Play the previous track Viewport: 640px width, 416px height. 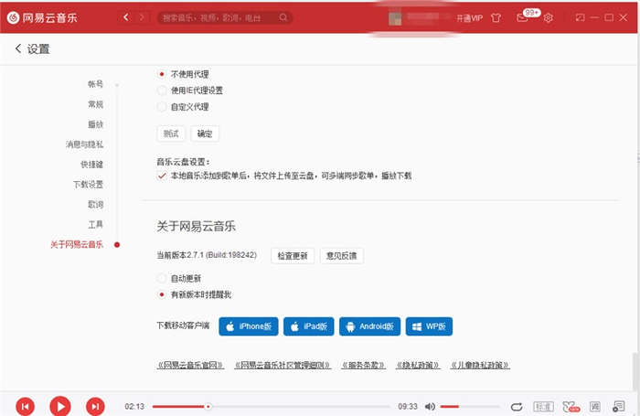click(x=25, y=406)
